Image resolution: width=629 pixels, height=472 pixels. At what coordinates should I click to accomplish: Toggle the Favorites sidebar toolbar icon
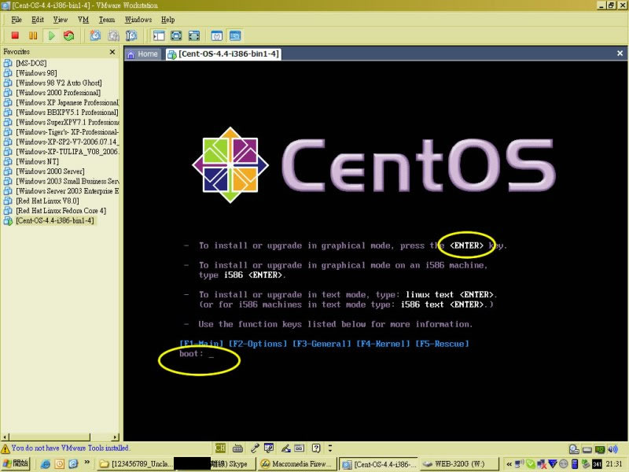tap(159, 35)
